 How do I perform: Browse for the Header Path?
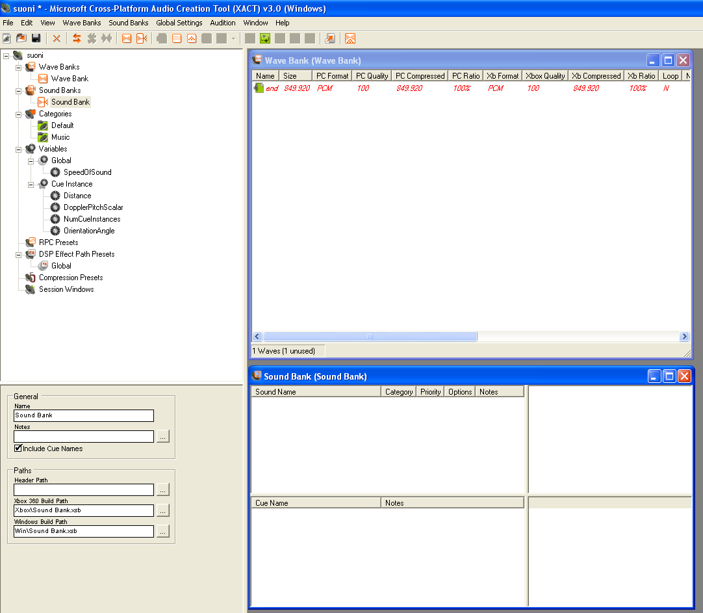pyautogui.click(x=162, y=489)
